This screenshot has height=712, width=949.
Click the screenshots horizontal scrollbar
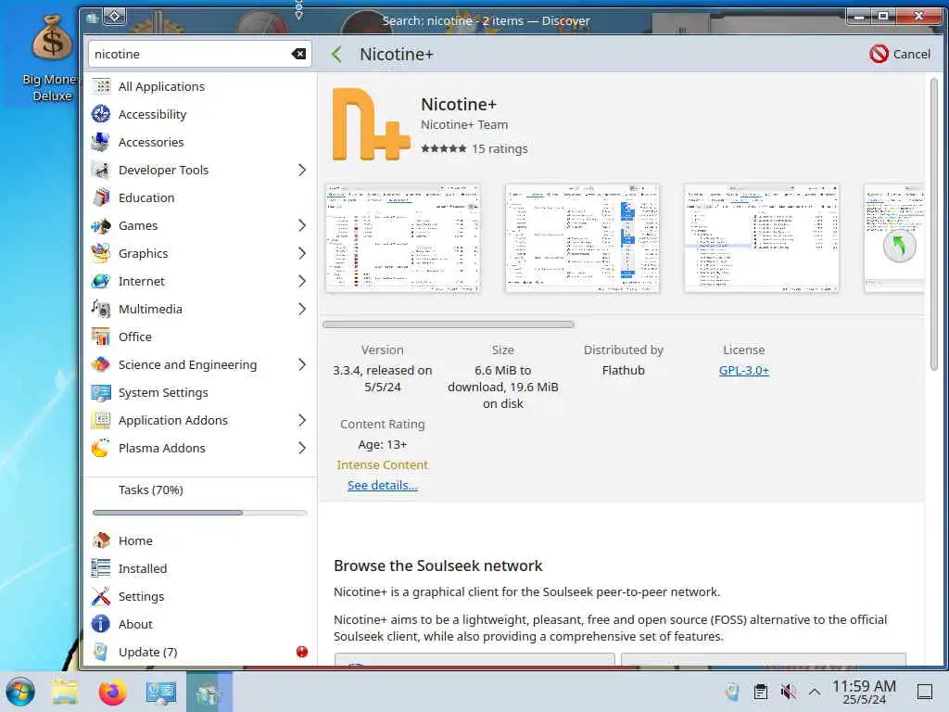[x=449, y=324]
